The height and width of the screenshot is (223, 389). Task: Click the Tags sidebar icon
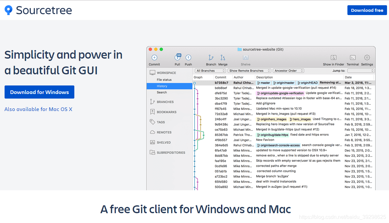tap(152, 122)
